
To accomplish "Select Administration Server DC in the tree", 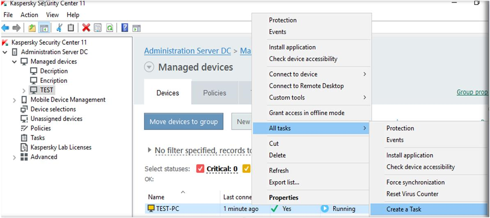I will (54, 52).
